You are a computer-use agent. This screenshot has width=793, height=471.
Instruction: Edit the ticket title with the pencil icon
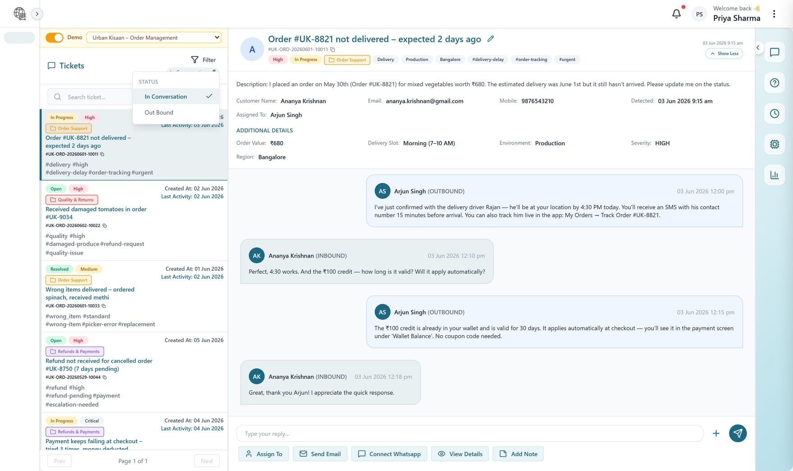pos(491,39)
